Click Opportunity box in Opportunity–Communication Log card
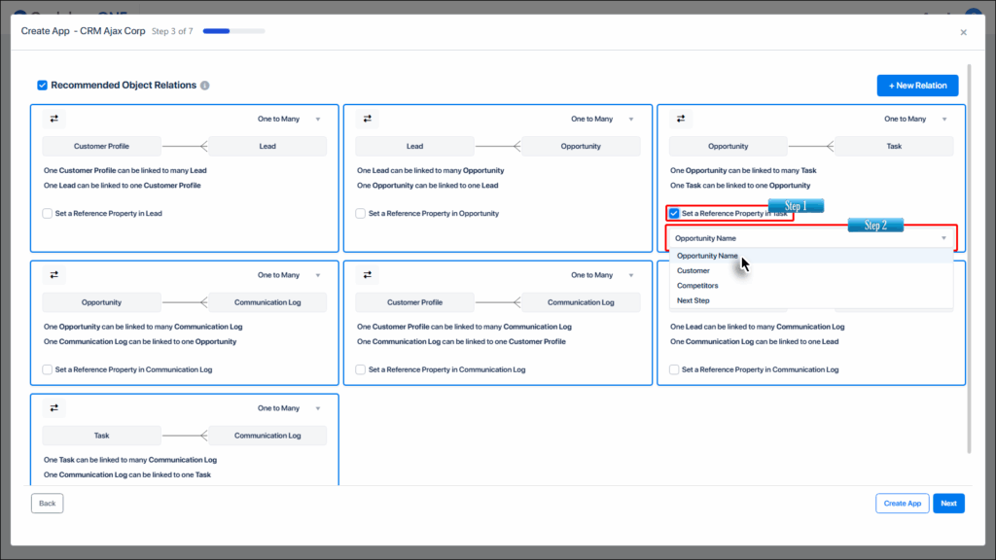The width and height of the screenshot is (996, 560). coord(101,302)
